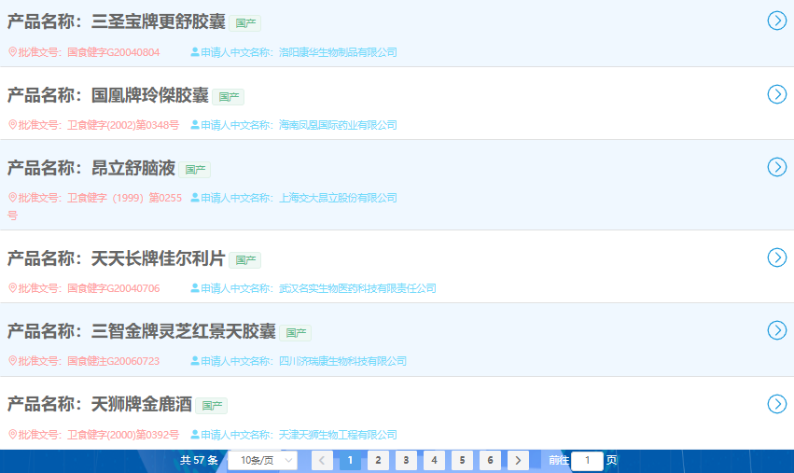The image size is (794, 473).
Task: Click product title 国凰牌玲傑胶囊
Action: pyautogui.click(x=150, y=95)
